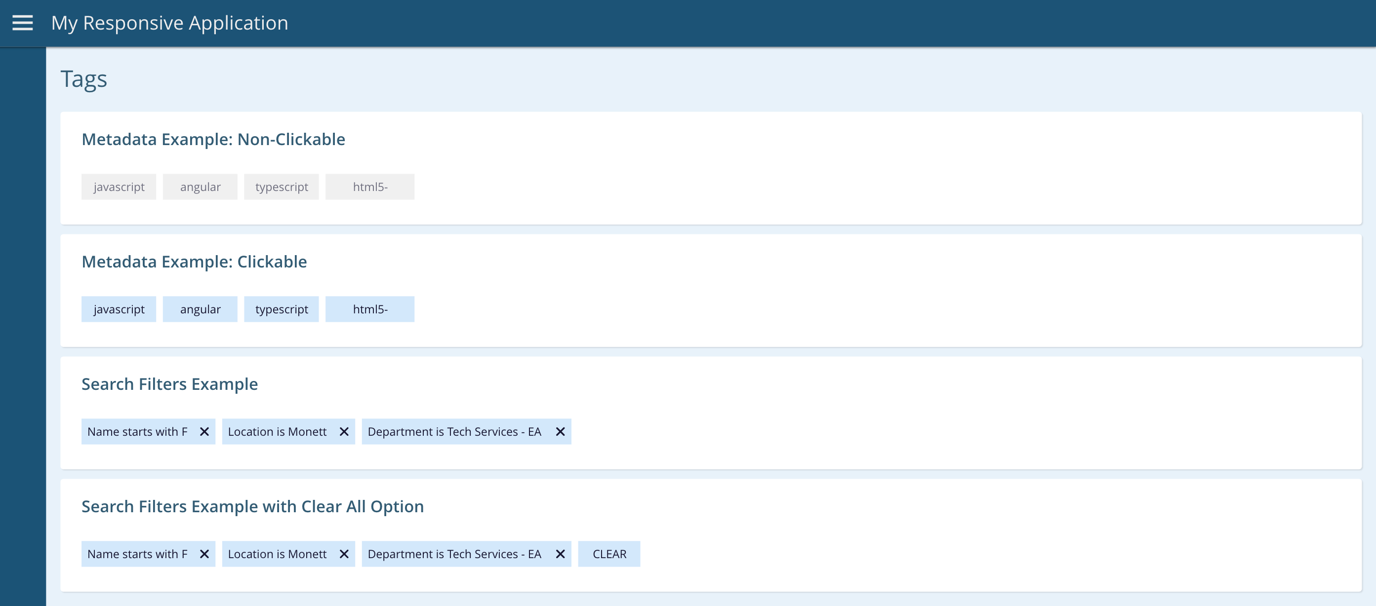1376x606 pixels.
Task: Select the clickable html5- tag
Action: (369, 309)
